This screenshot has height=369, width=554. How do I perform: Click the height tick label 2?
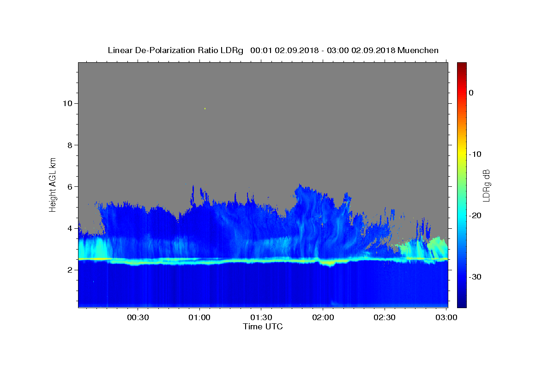point(71,270)
